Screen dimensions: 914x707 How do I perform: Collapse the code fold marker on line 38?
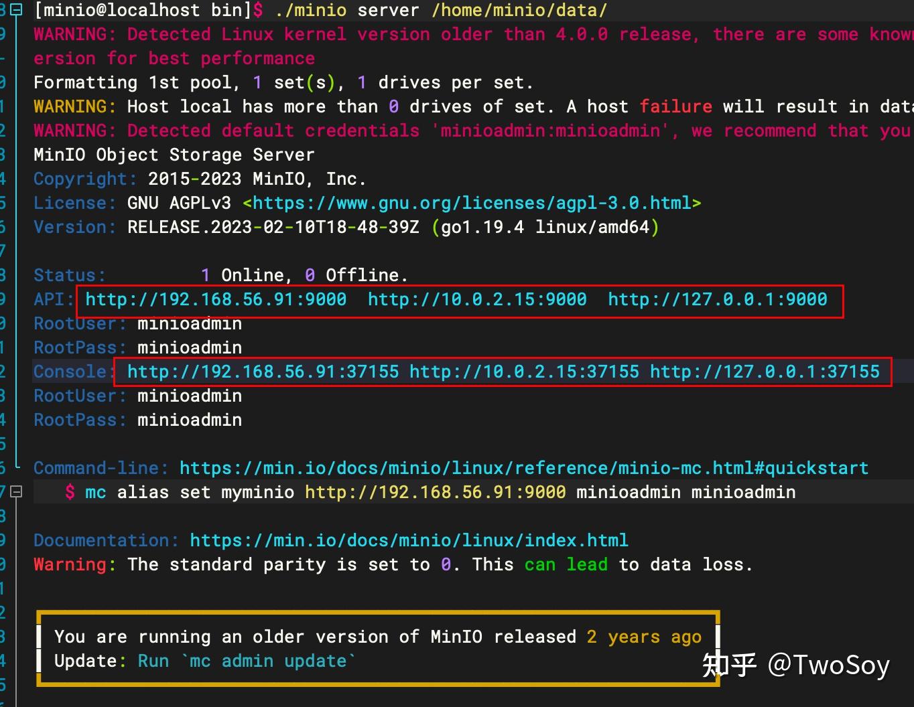coord(17,10)
